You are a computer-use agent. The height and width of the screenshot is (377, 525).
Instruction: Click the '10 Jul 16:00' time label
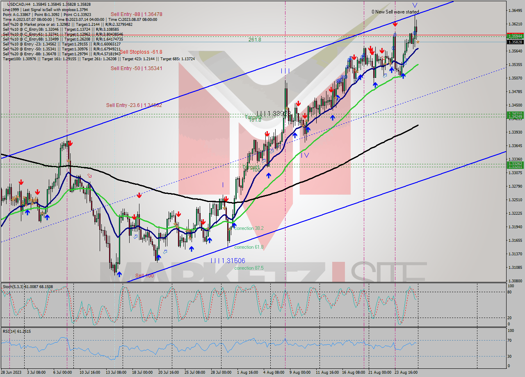(x=89, y=372)
